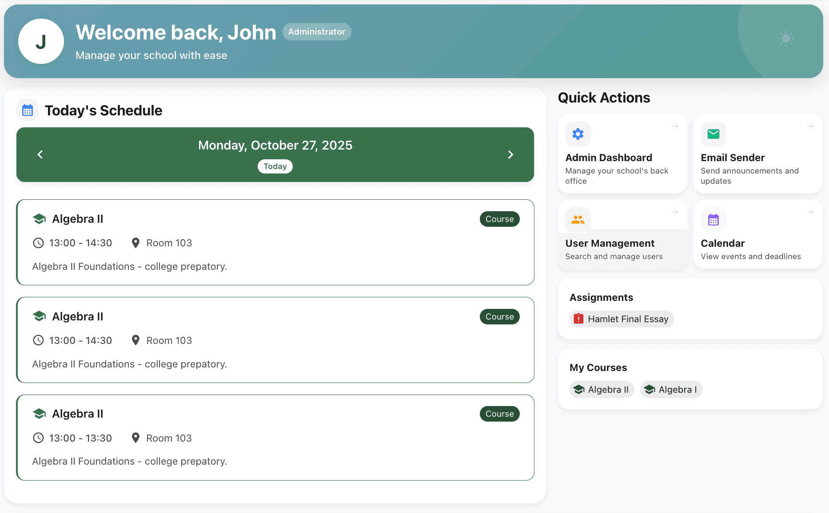Click the location pin icon for Room 103
The width and height of the screenshot is (829, 513).
(x=136, y=242)
